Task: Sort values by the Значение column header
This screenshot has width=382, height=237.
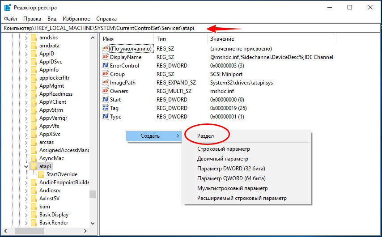Action: point(272,39)
